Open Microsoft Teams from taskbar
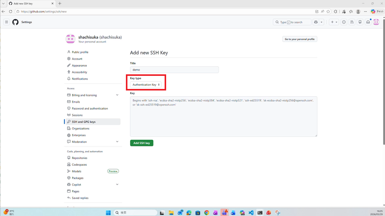Screen dimensions: 385x216 click(x=224, y=213)
